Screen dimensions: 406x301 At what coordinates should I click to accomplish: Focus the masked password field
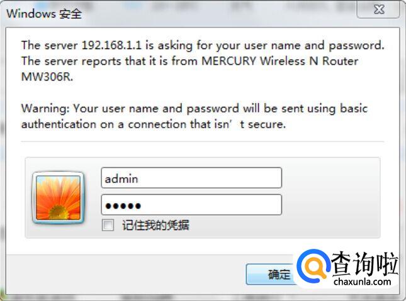pos(191,205)
